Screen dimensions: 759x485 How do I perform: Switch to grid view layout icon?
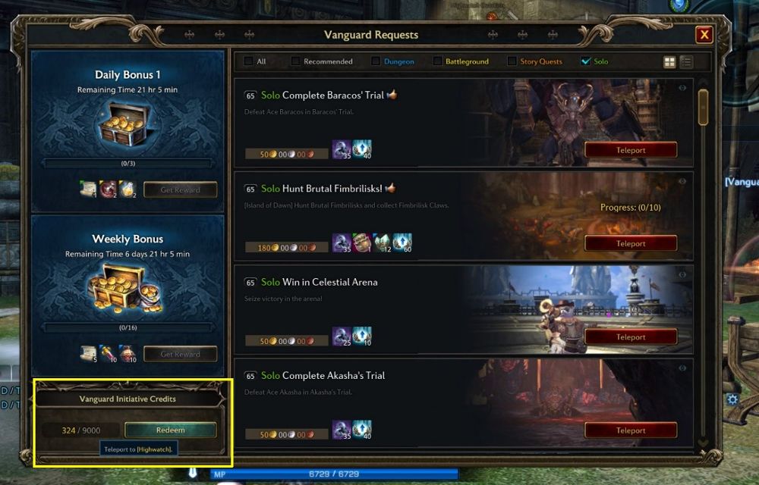point(669,62)
